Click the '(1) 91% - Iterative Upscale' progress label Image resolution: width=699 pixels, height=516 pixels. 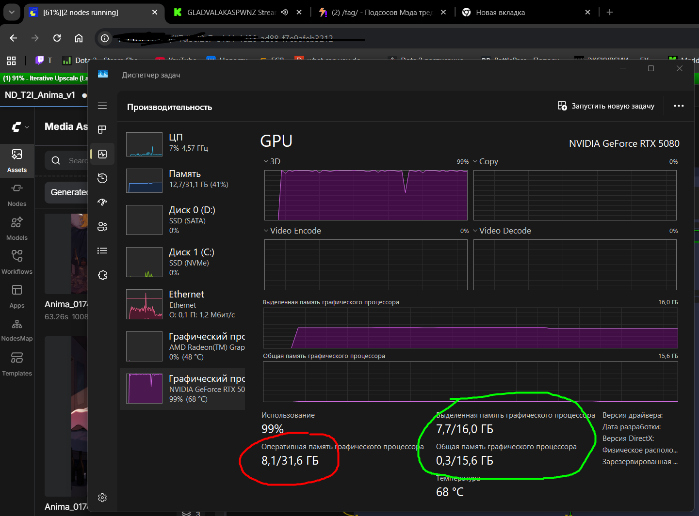tap(45, 78)
